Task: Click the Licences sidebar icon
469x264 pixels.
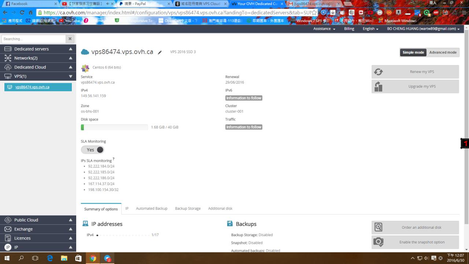Action: click(x=8, y=238)
